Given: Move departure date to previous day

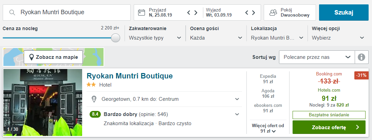Looking at the screenshot, I should pyautogui.click(x=247, y=13).
